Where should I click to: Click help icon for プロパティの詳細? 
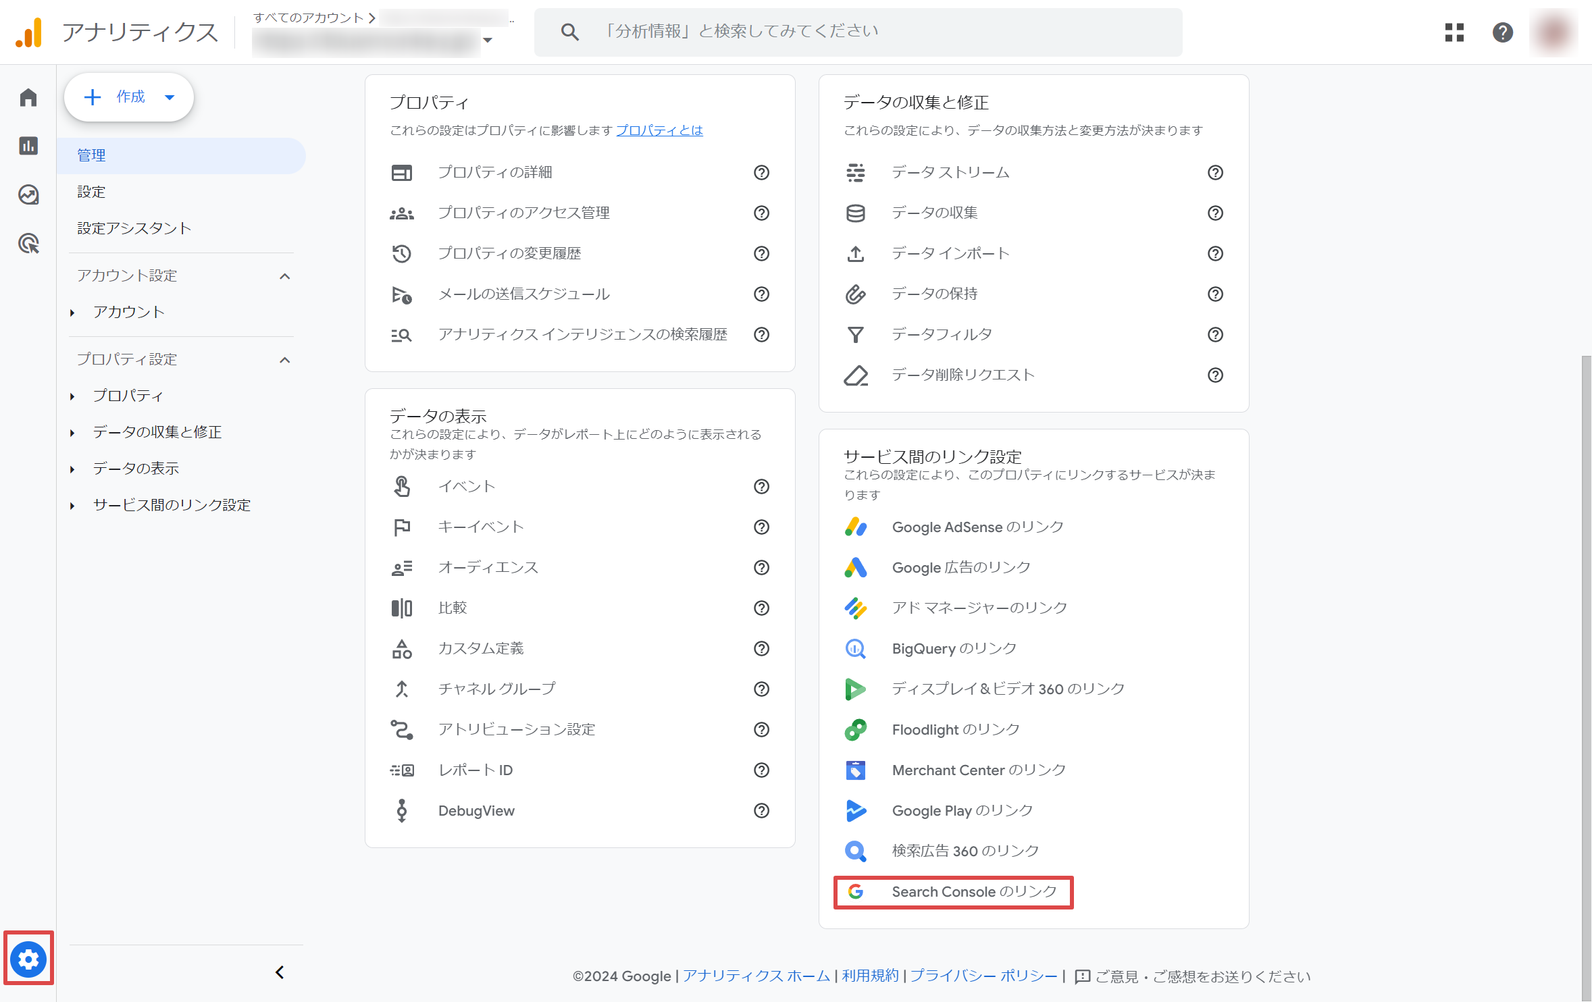tap(761, 172)
